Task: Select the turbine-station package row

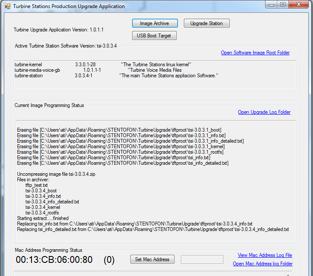Action: [116, 76]
